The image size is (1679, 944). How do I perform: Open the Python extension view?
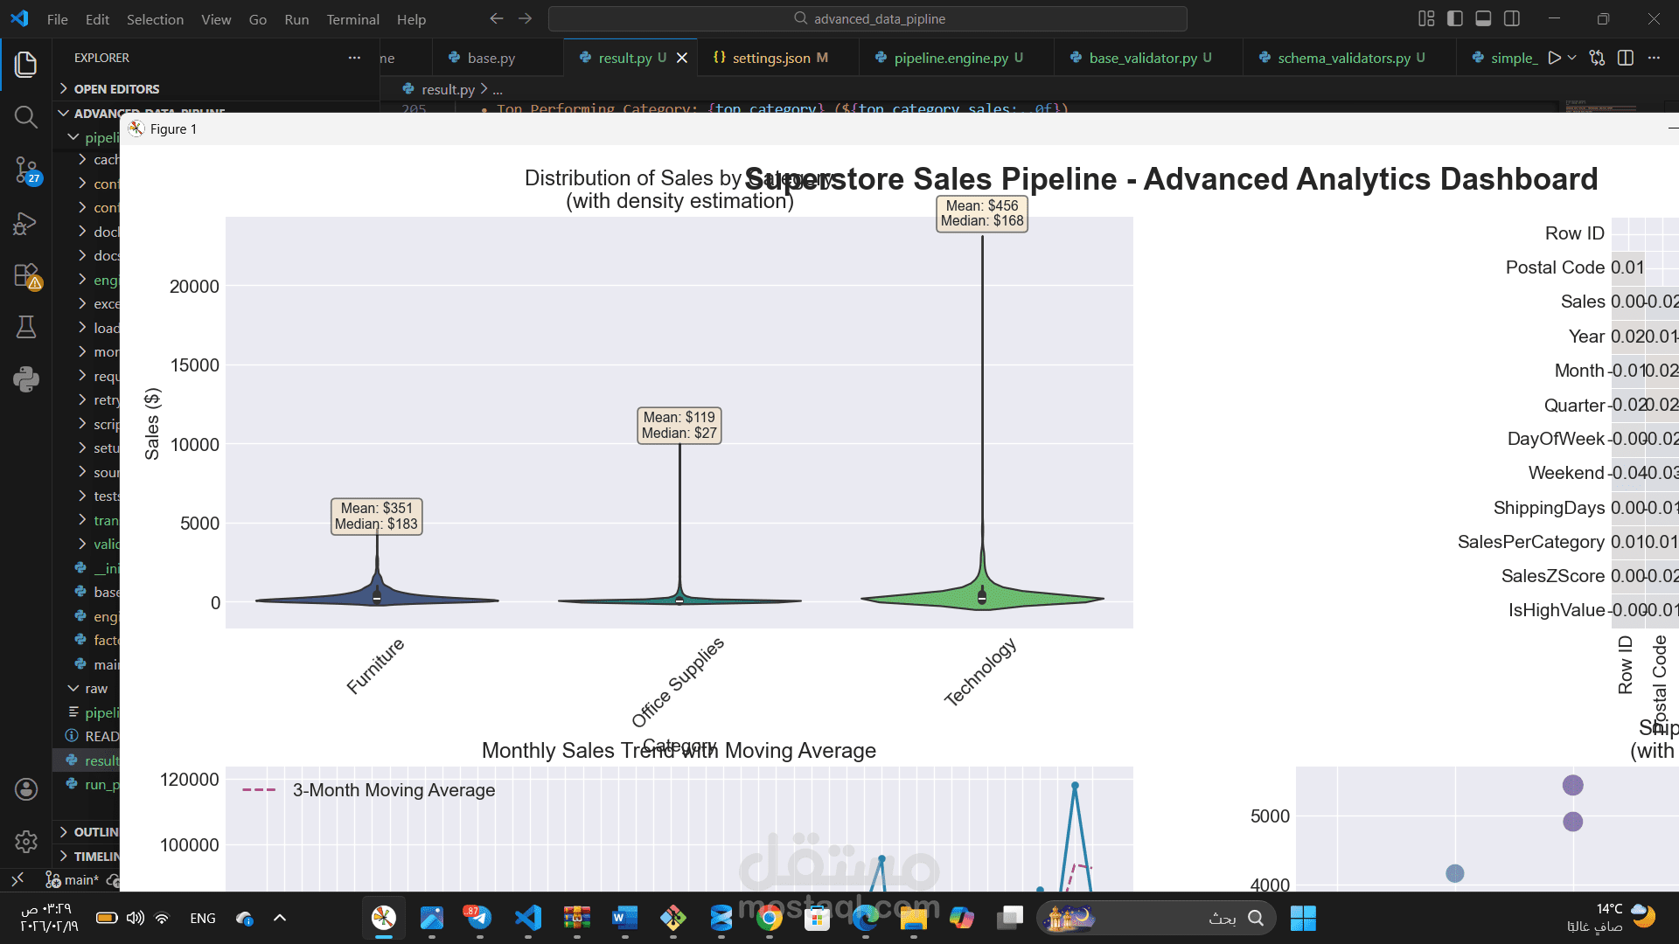click(x=26, y=379)
